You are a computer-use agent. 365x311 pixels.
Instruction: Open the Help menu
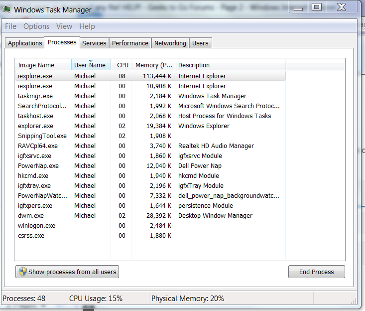[x=87, y=26]
